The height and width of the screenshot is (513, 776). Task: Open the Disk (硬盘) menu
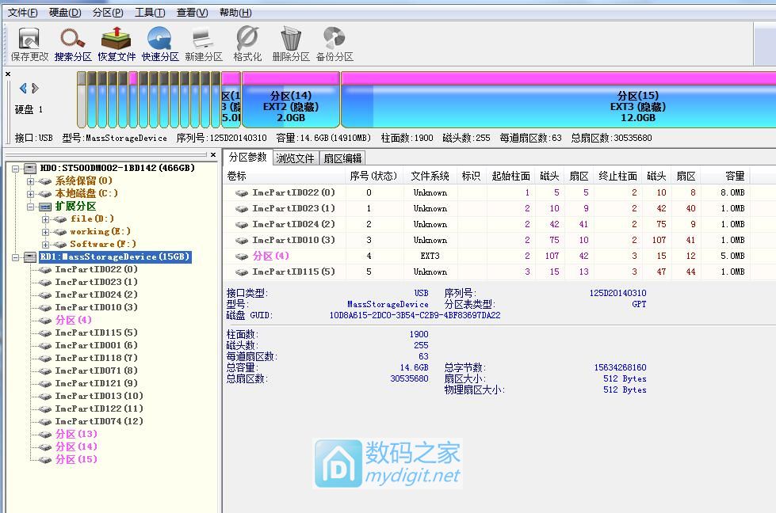[x=65, y=13]
